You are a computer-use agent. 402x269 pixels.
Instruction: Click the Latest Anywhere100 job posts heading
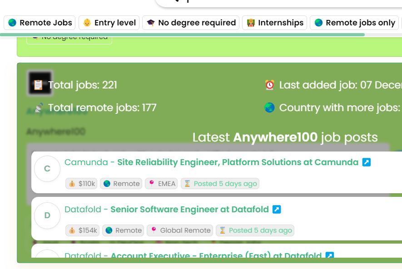(x=285, y=137)
